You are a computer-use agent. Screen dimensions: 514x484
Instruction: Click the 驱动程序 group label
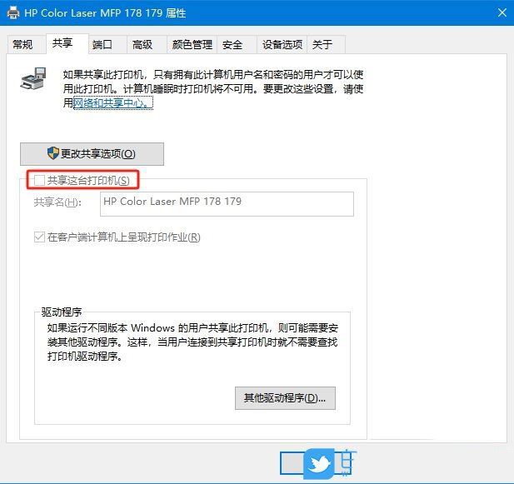[62, 312]
